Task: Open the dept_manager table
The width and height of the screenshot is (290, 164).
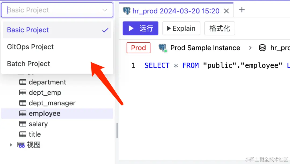Action: pos(52,103)
